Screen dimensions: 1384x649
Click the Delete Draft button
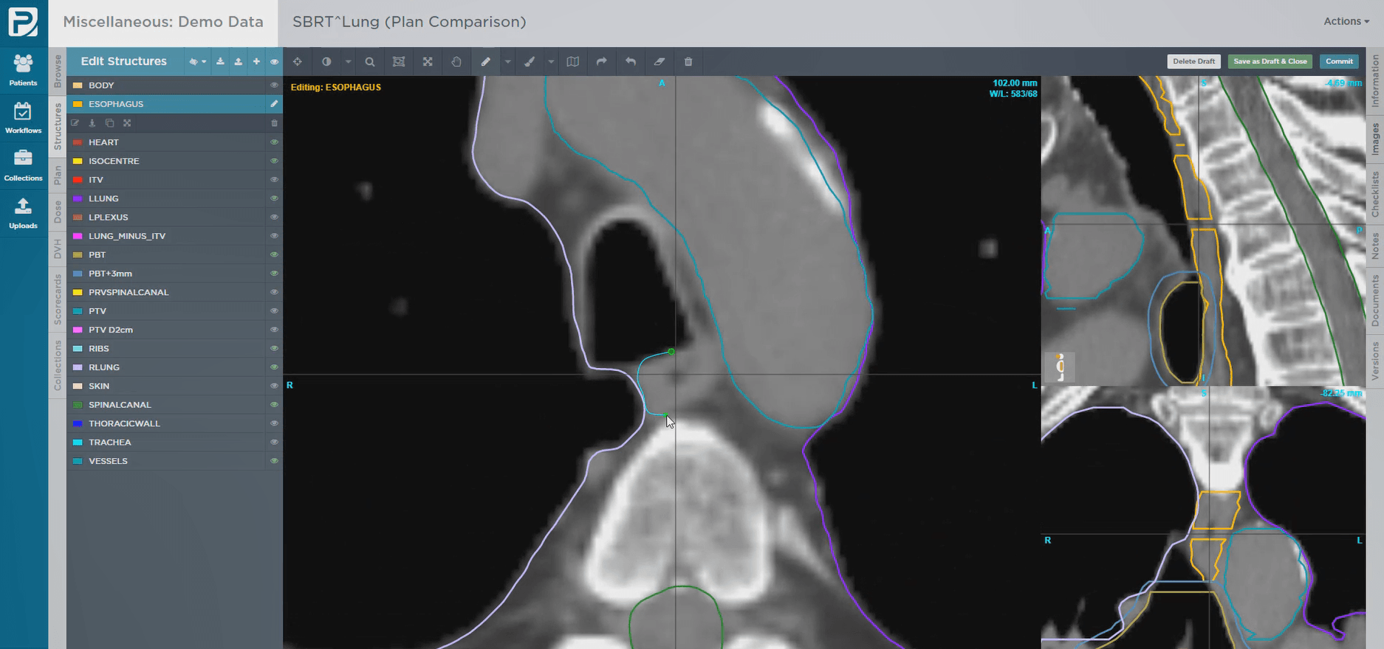click(1194, 61)
